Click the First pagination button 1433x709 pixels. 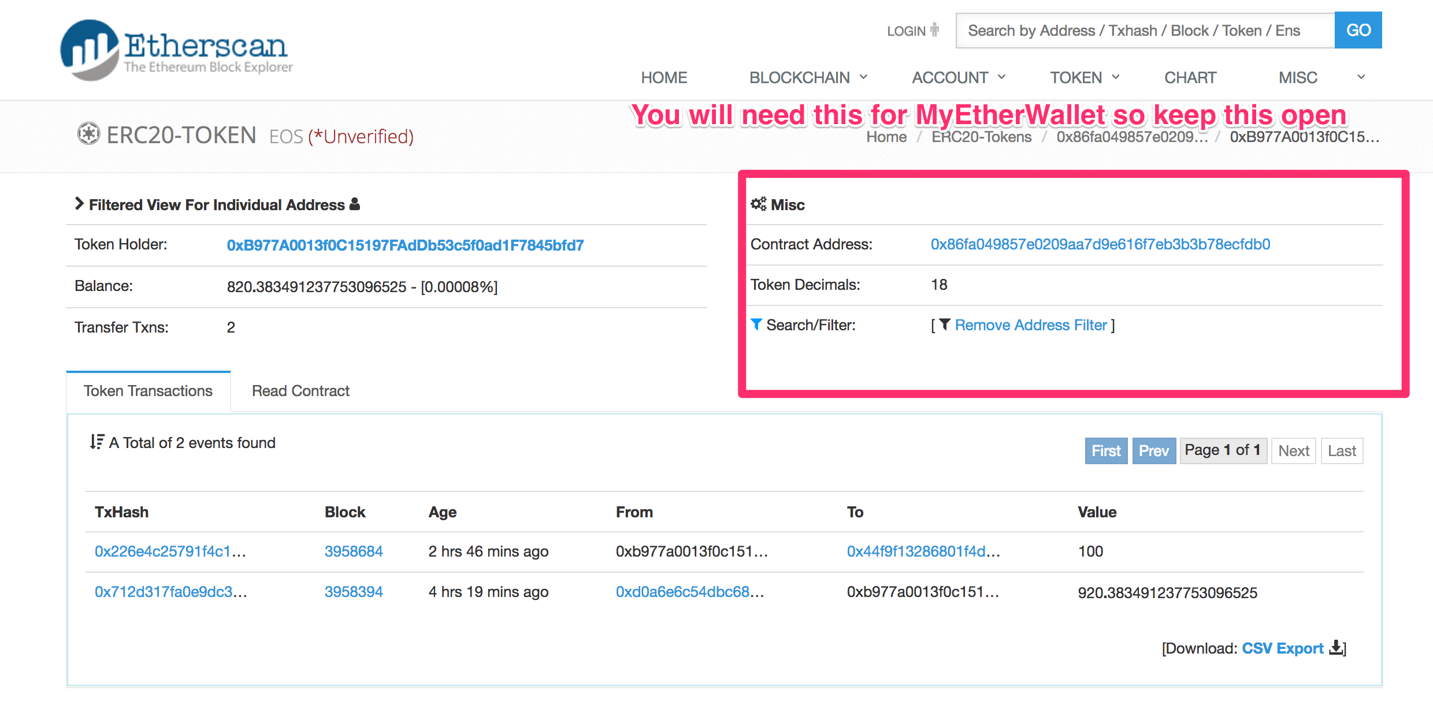pyautogui.click(x=1106, y=450)
